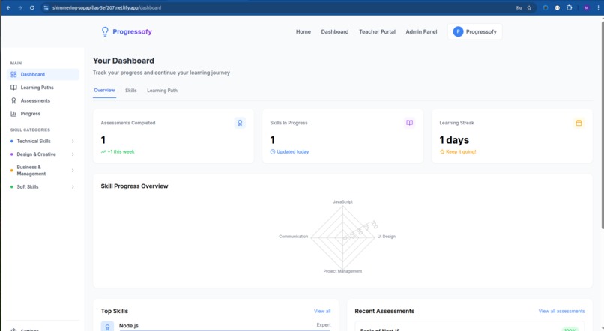Expand the Soft Skills category
604x331 pixels.
pos(43,187)
